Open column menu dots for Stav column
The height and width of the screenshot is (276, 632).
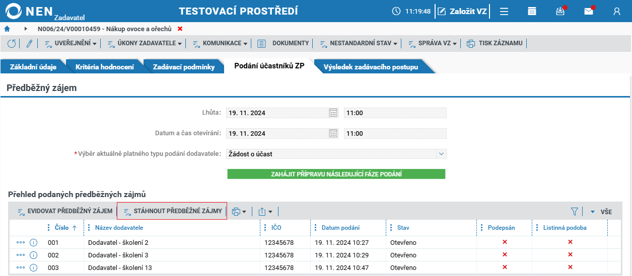[391, 228]
